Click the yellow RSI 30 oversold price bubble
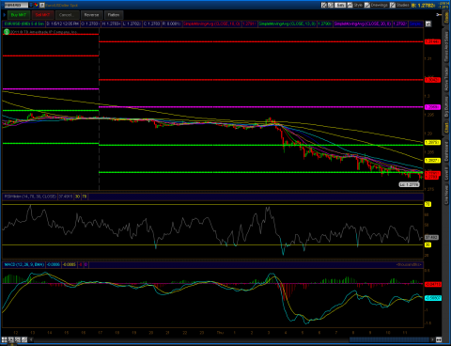The height and width of the screenshot is (346, 451). click(428, 244)
